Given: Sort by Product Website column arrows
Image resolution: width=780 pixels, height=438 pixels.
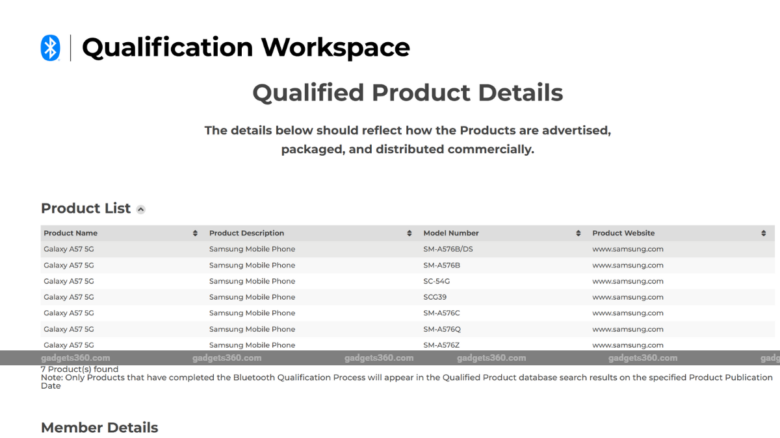Looking at the screenshot, I should [764, 234].
